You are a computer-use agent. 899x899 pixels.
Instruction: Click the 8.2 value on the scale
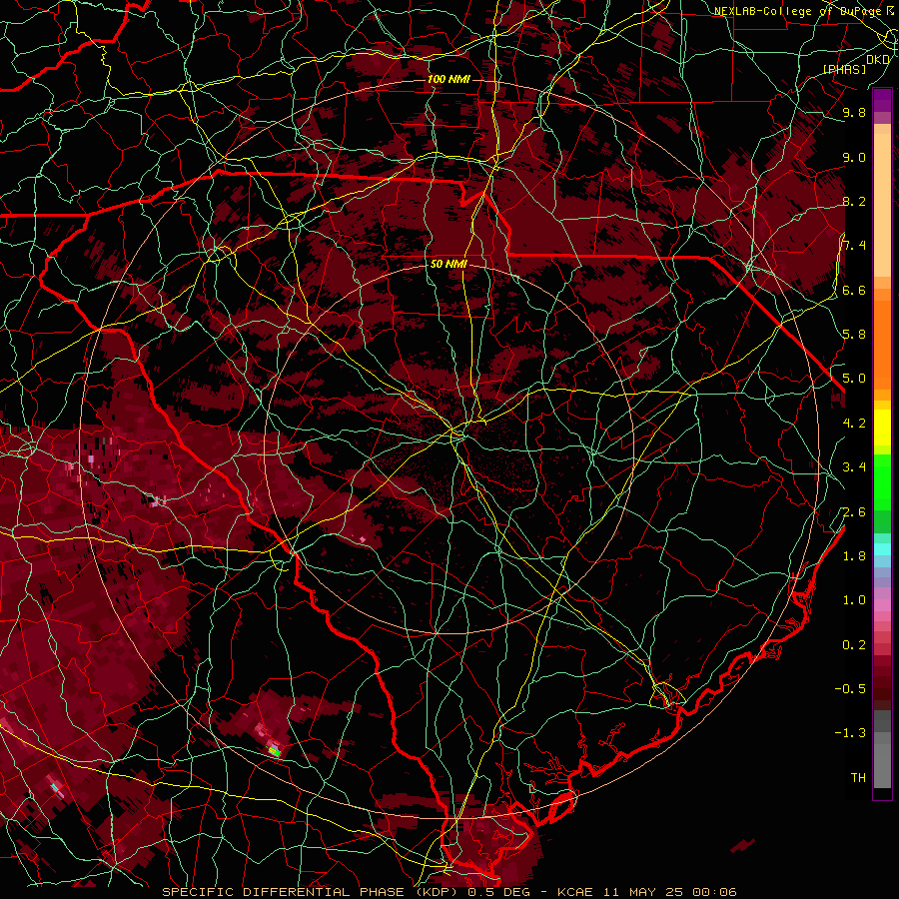point(854,201)
